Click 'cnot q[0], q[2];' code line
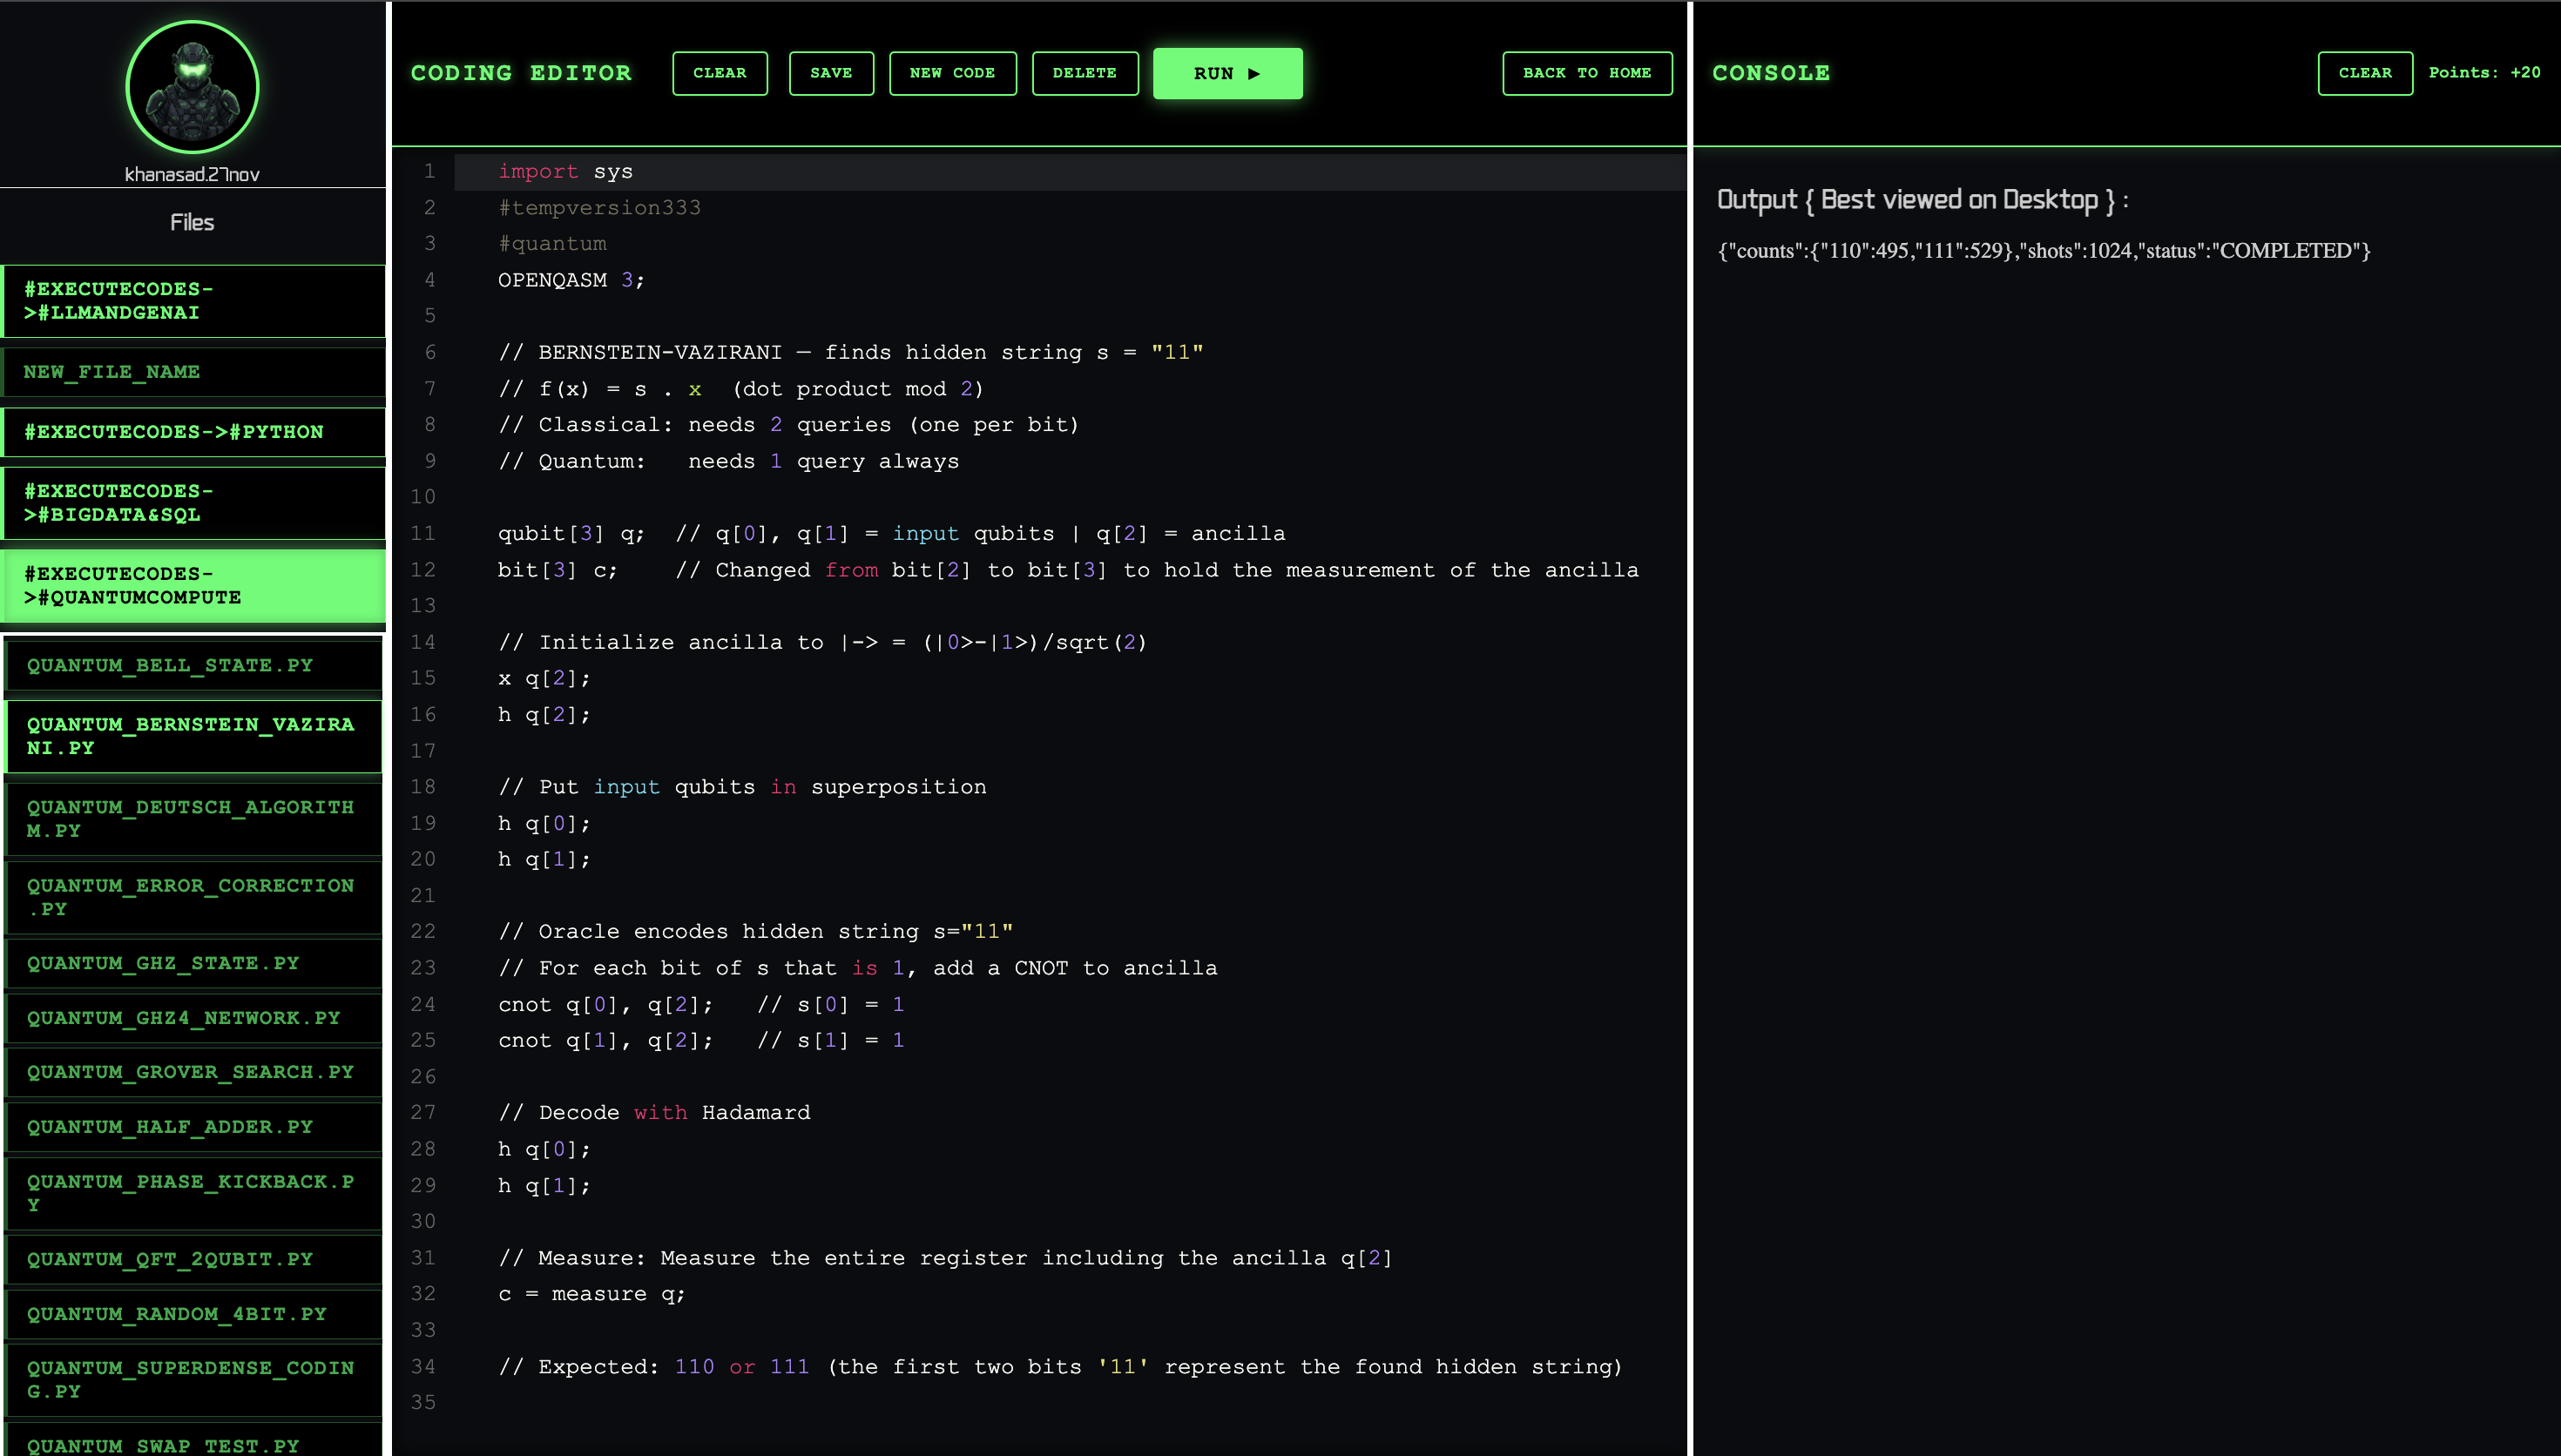 [x=606, y=1004]
